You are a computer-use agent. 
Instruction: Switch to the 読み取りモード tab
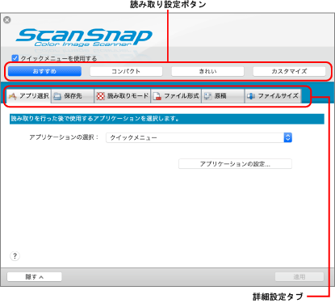pyautogui.click(x=123, y=96)
